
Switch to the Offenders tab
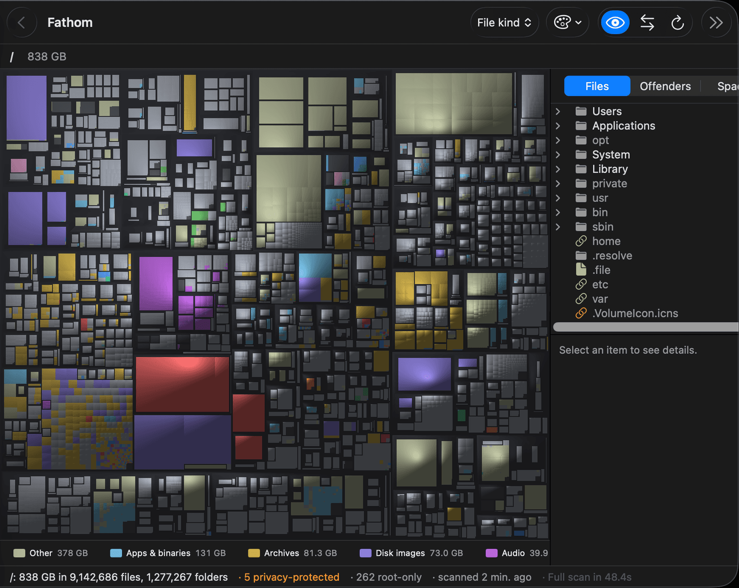(665, 86)
